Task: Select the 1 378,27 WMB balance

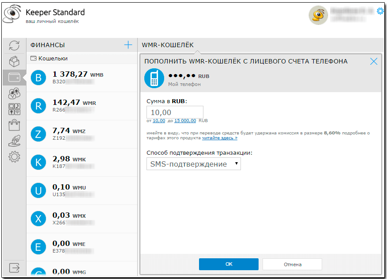Action: [78, 74]
